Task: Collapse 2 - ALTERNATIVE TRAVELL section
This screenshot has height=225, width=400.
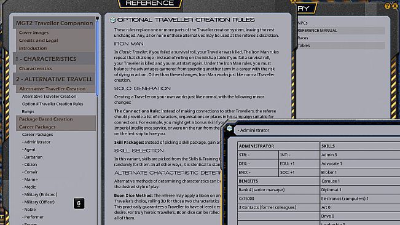Action: pos(54,79)
